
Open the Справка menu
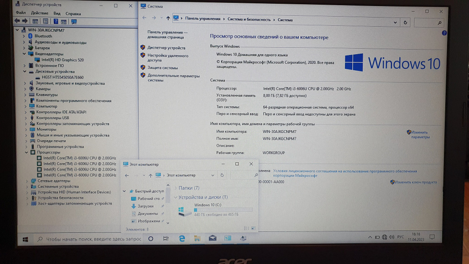tap(73, 14)
